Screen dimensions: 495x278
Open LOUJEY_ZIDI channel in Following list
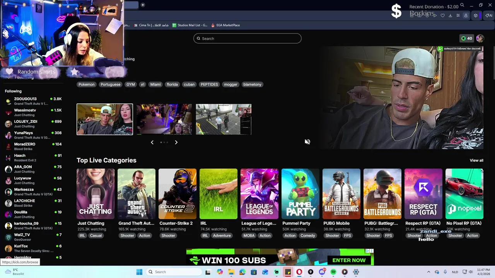click(x=34, y=124)
